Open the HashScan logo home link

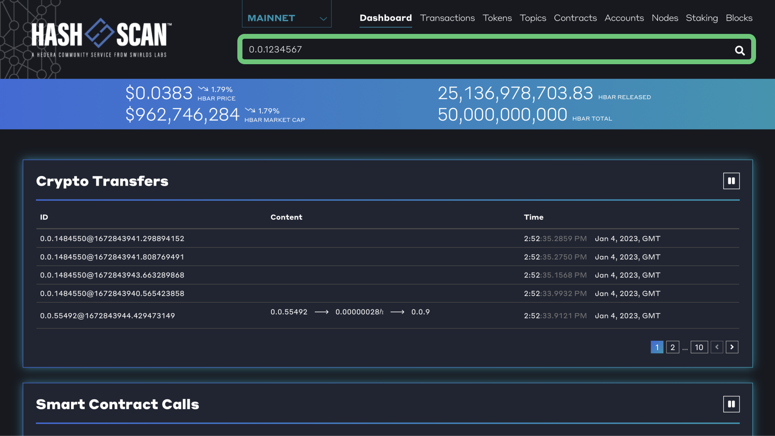[x=101, y=38]
